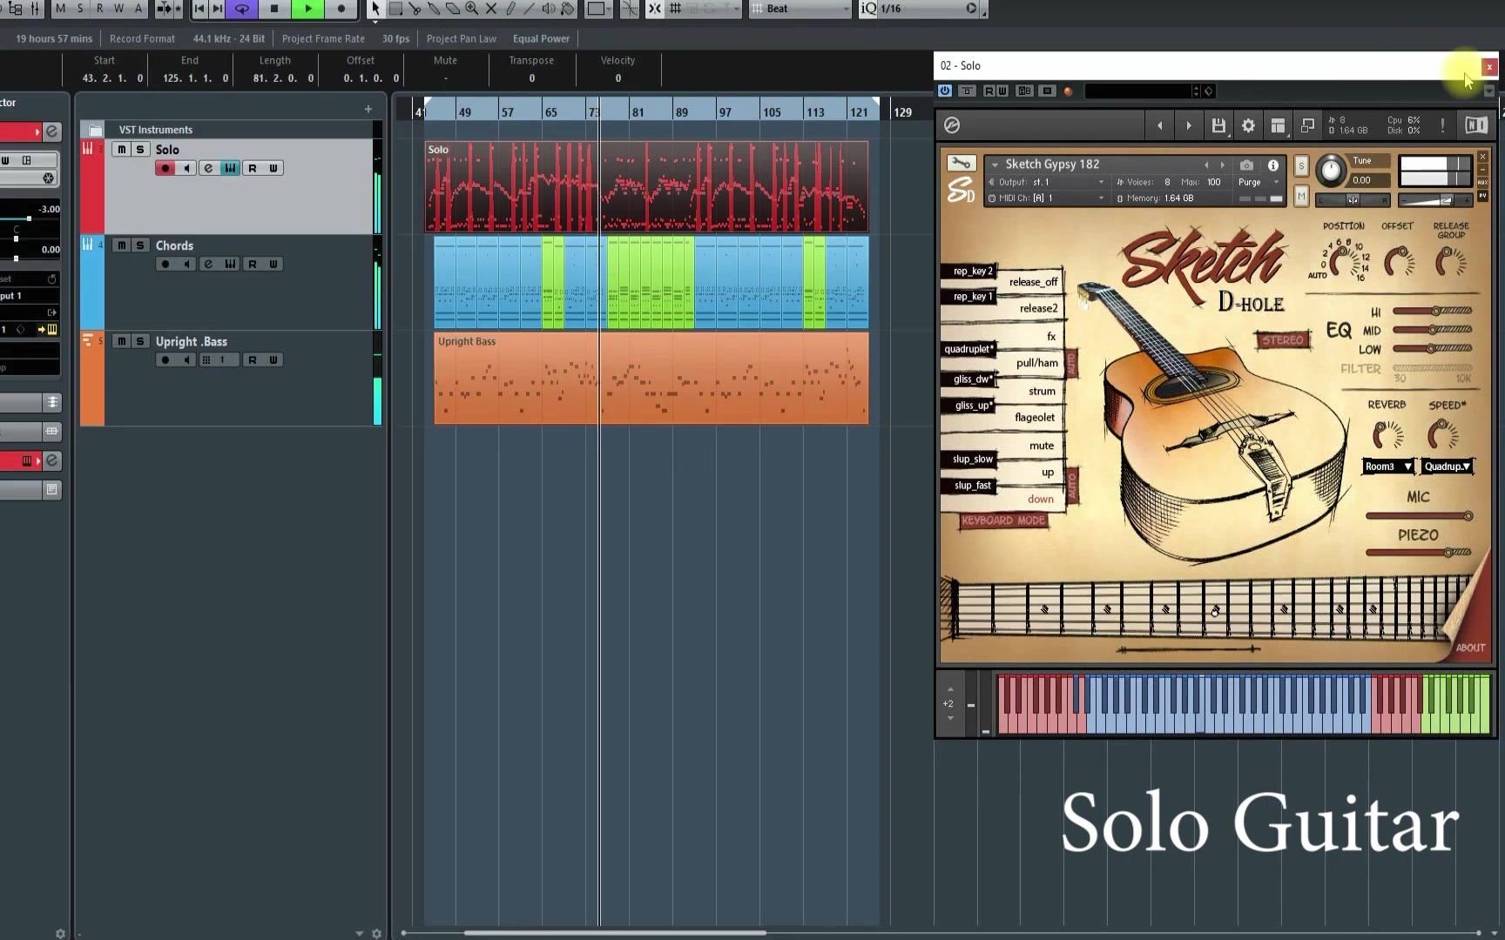Select the Object Selection arrow tool
The image size is (1505, 940).
click(x=375, y=9)
